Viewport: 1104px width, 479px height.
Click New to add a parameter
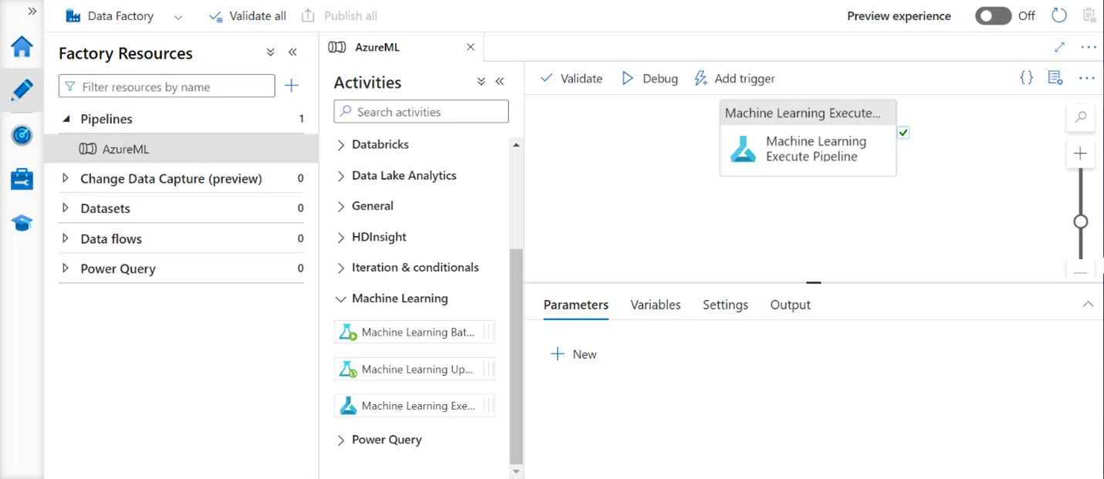click(x=574, y=354)
